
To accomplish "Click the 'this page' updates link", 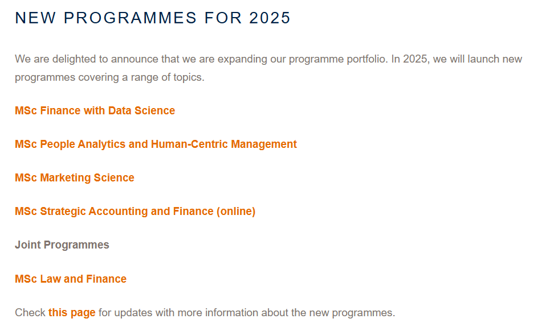I will (x=72, y=313).
